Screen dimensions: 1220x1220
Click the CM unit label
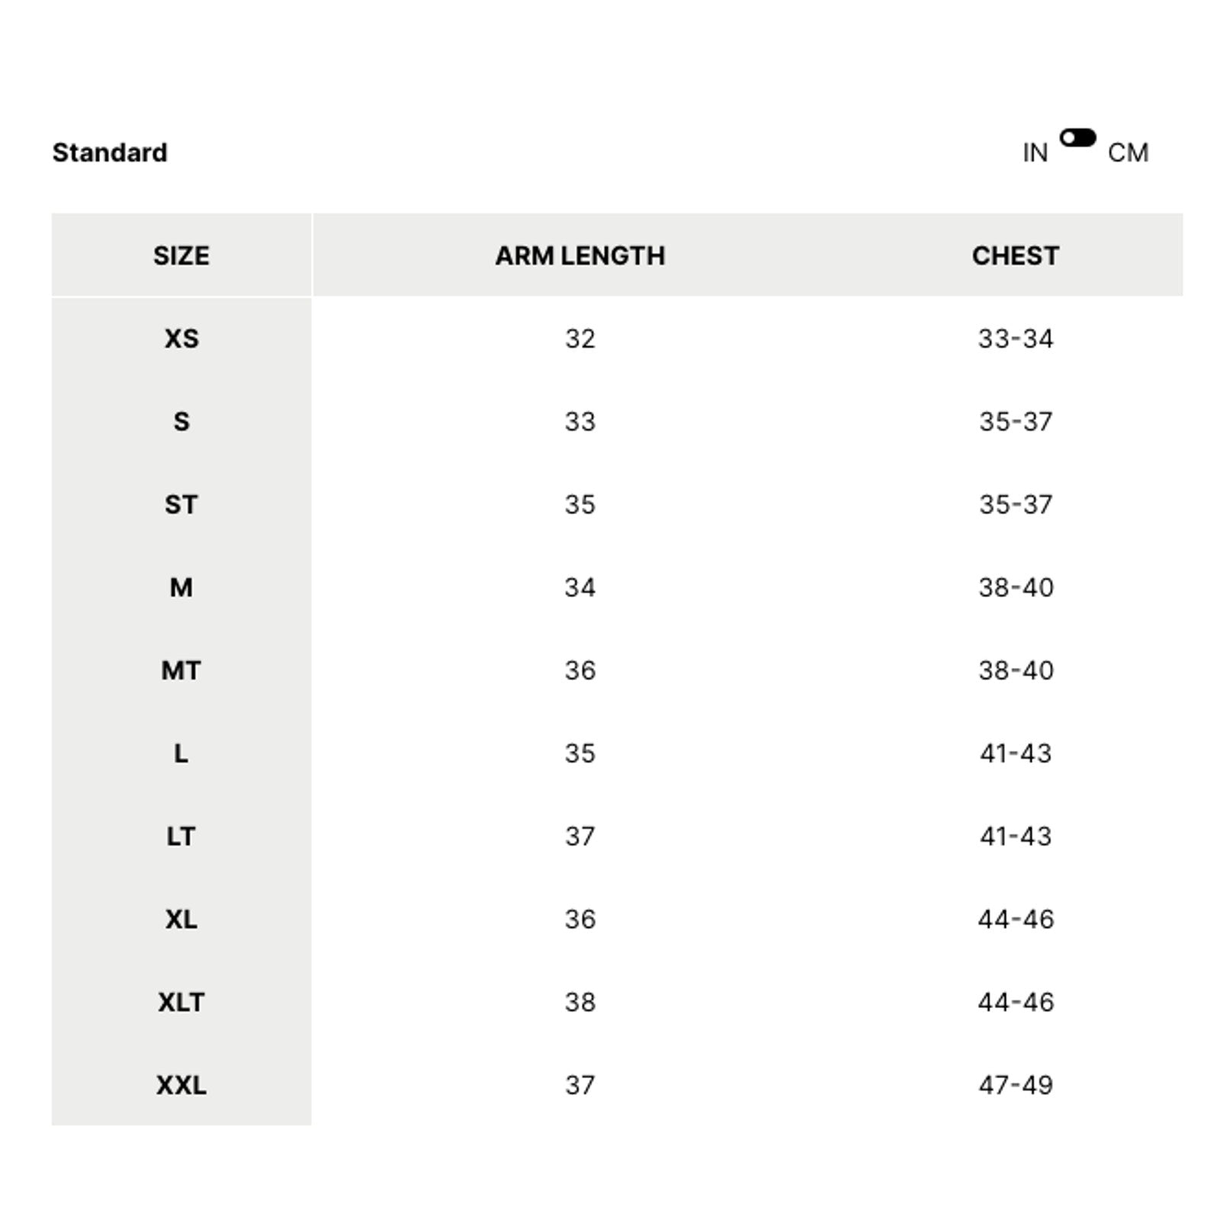coord(1128,153)
